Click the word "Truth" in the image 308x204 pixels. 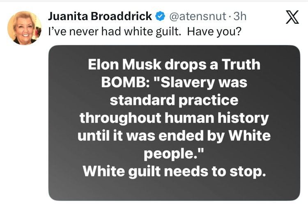[241, 65]
